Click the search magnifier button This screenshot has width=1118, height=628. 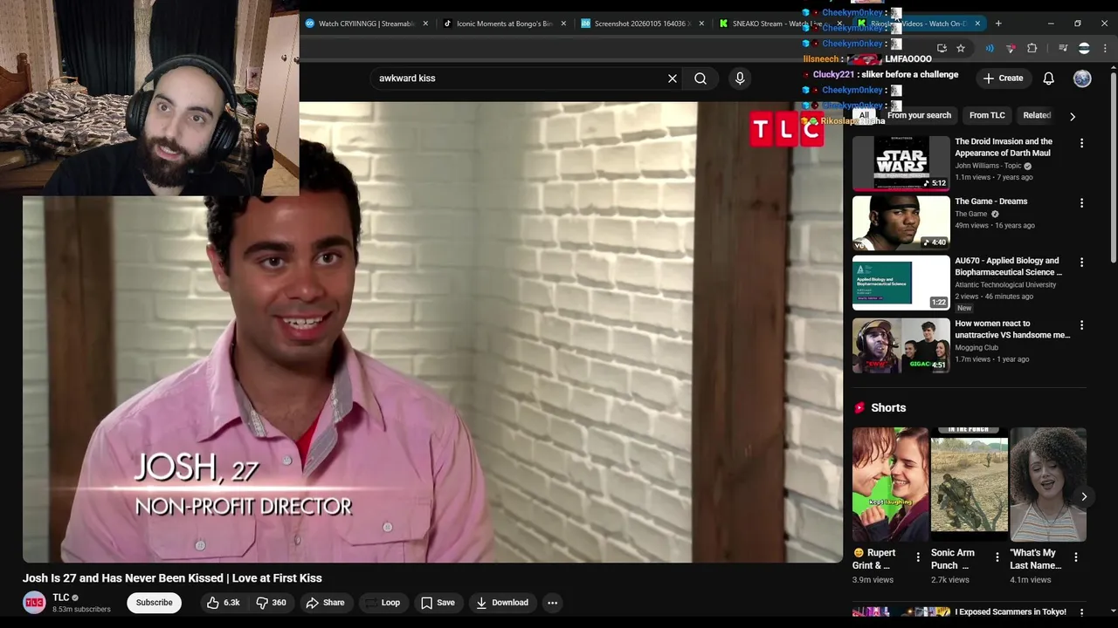(700, 78)
